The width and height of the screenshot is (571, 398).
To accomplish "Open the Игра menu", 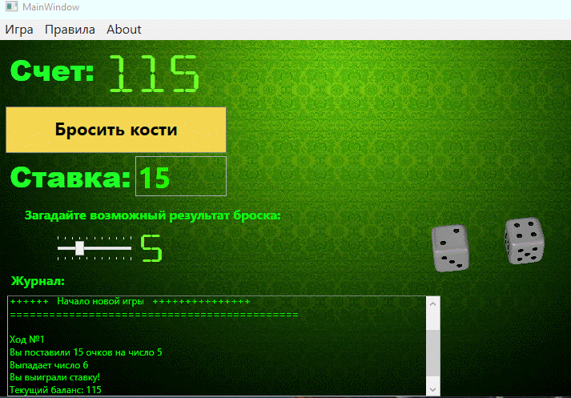I will coord(20,30).
